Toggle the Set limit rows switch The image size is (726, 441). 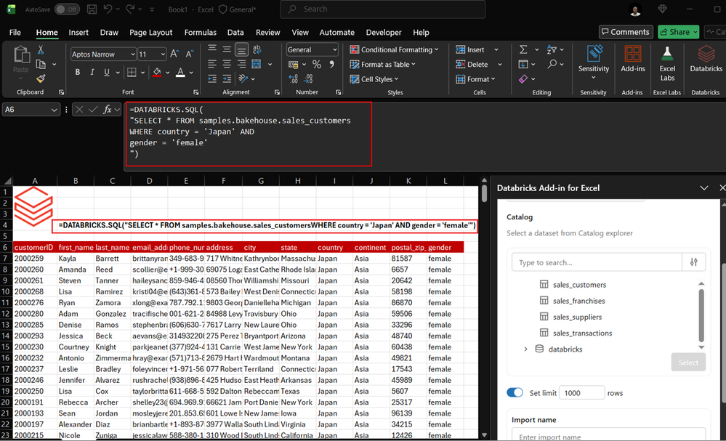pos(515,392)
